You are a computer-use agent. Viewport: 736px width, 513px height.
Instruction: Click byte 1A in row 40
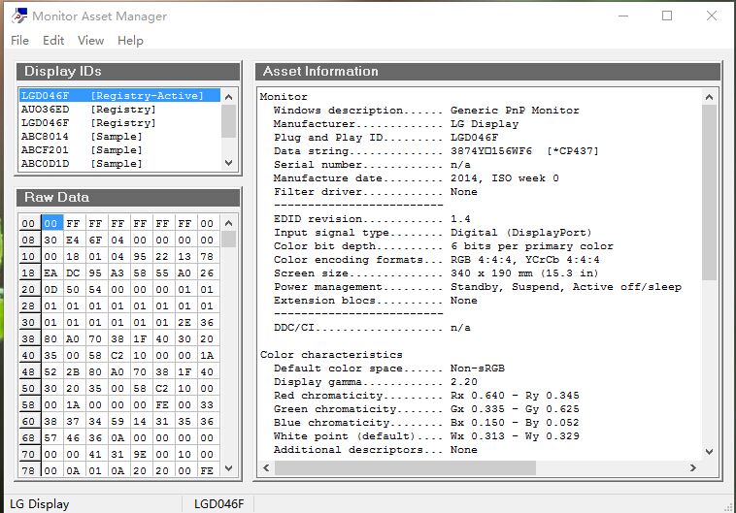pyautogui.click(x=207, y=356)
